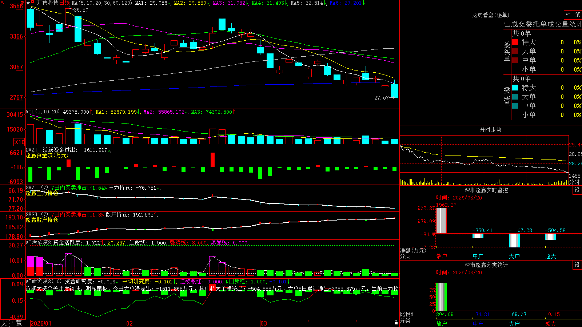Click 散户 label in 实时监控 chart
This screenshot has width=582, height=327.
(442, 256)
